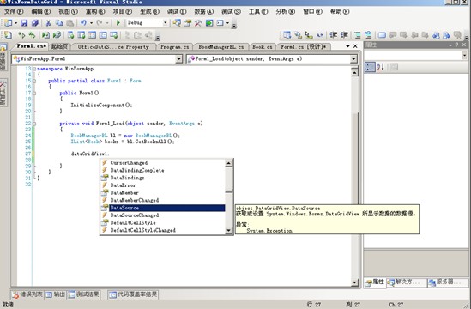This screenshot has height=309, width=471.
Task: Click the New Project icon
Action: pyautogui.click(x=9, y=23)
